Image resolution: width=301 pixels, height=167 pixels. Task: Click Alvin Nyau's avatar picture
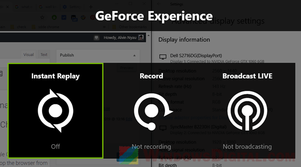[x=141, y=38]
